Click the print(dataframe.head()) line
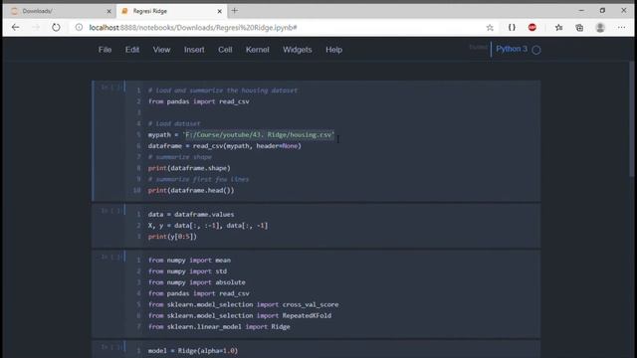 (191, 190)
